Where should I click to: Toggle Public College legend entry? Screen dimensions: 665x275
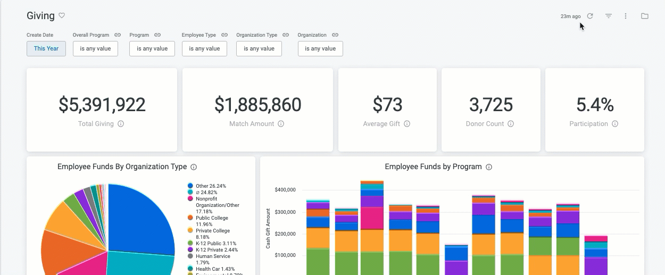207,221
